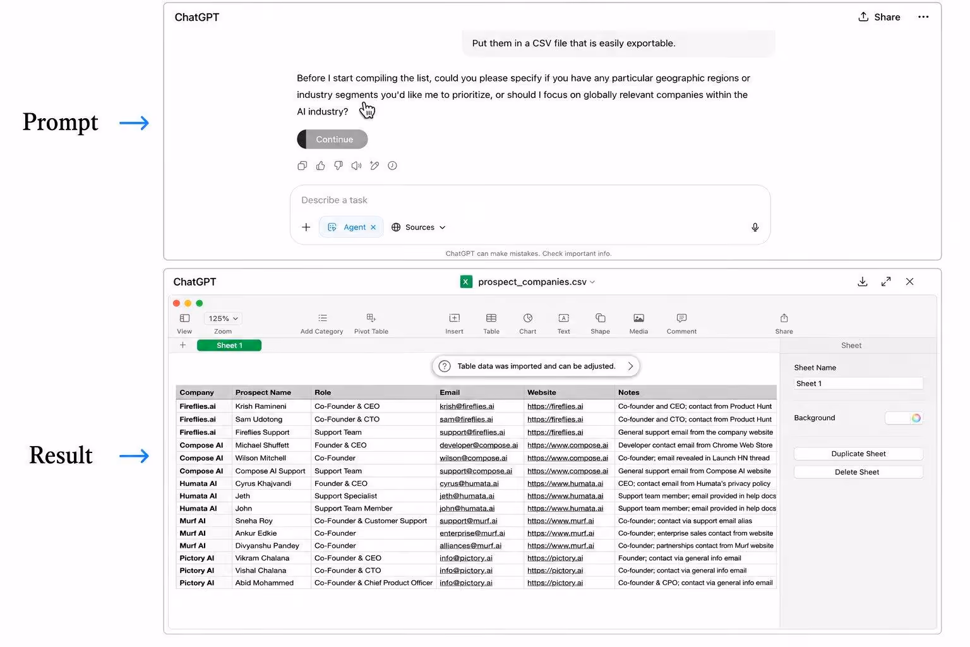
Task: Select the Support Specialist role cell
Action: pyautogui.click(x=373, y=496)
